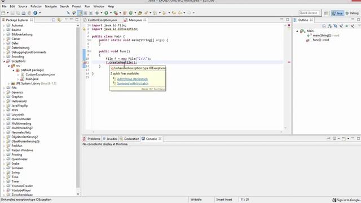Open the New file dropdown arrow
This screenshot has width=361, height=203.
(x=7, y=13)
